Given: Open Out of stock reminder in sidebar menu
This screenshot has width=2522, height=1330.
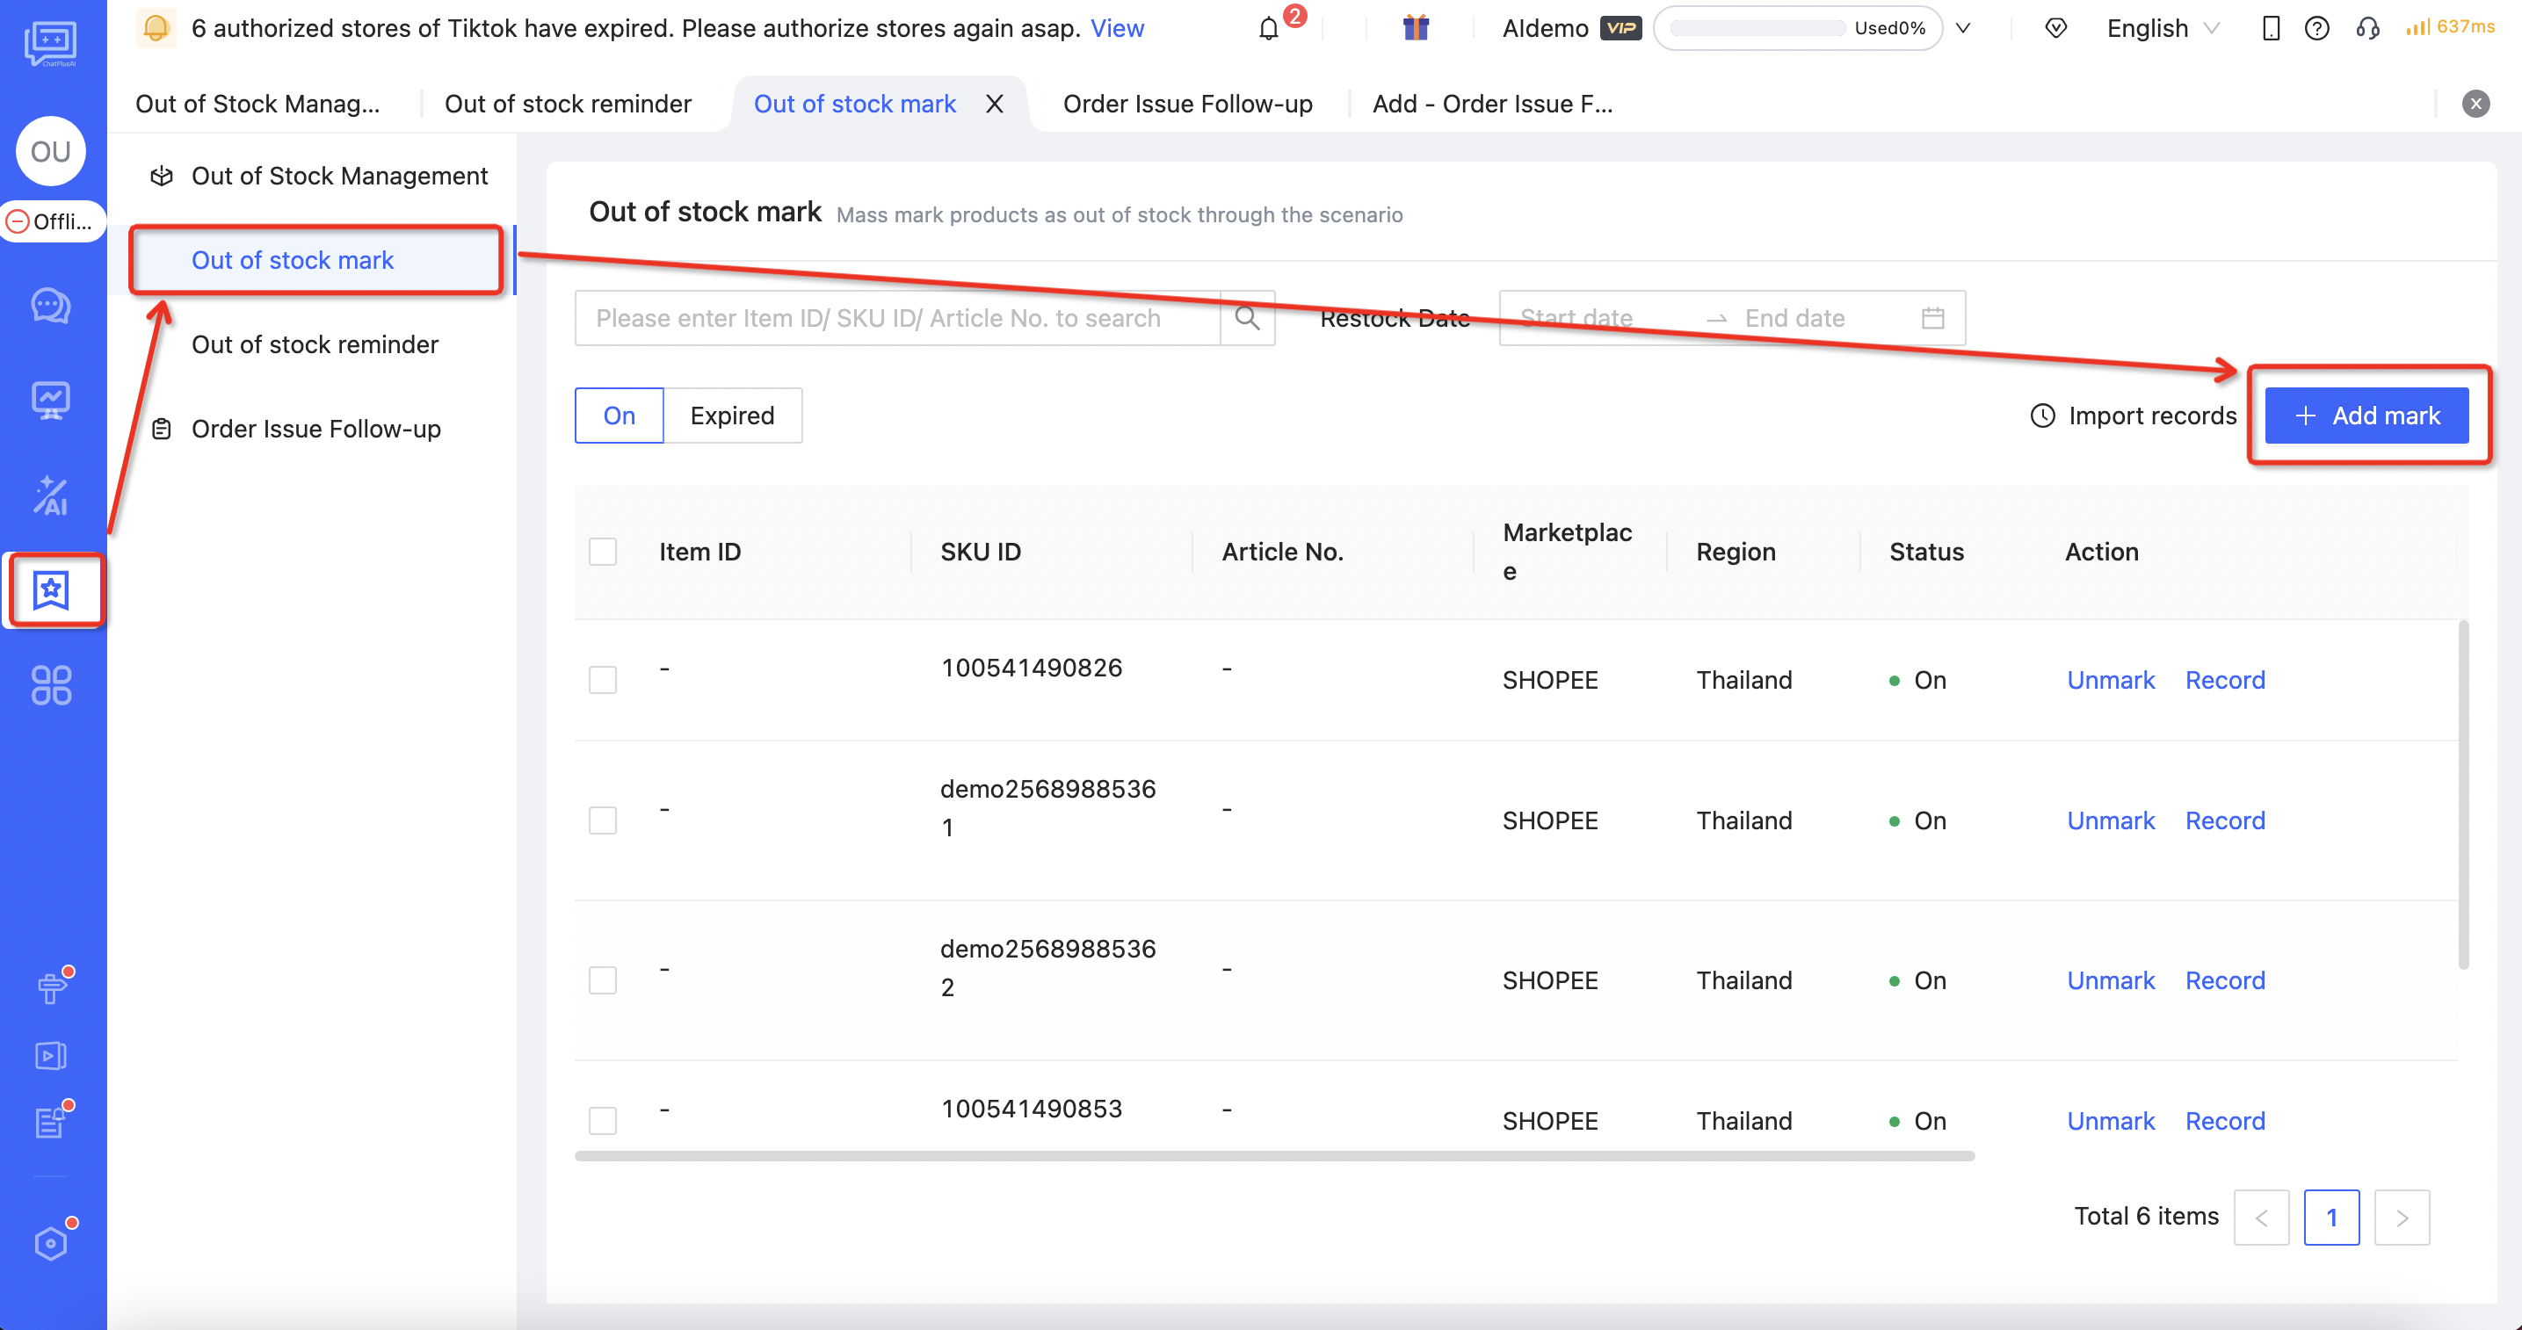Looking at the screenshot, I should tap(315, 344).
